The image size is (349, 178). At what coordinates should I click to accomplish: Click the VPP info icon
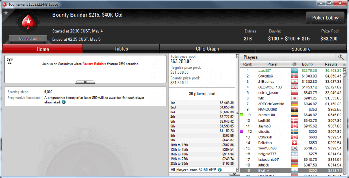(x=220, y=170)
